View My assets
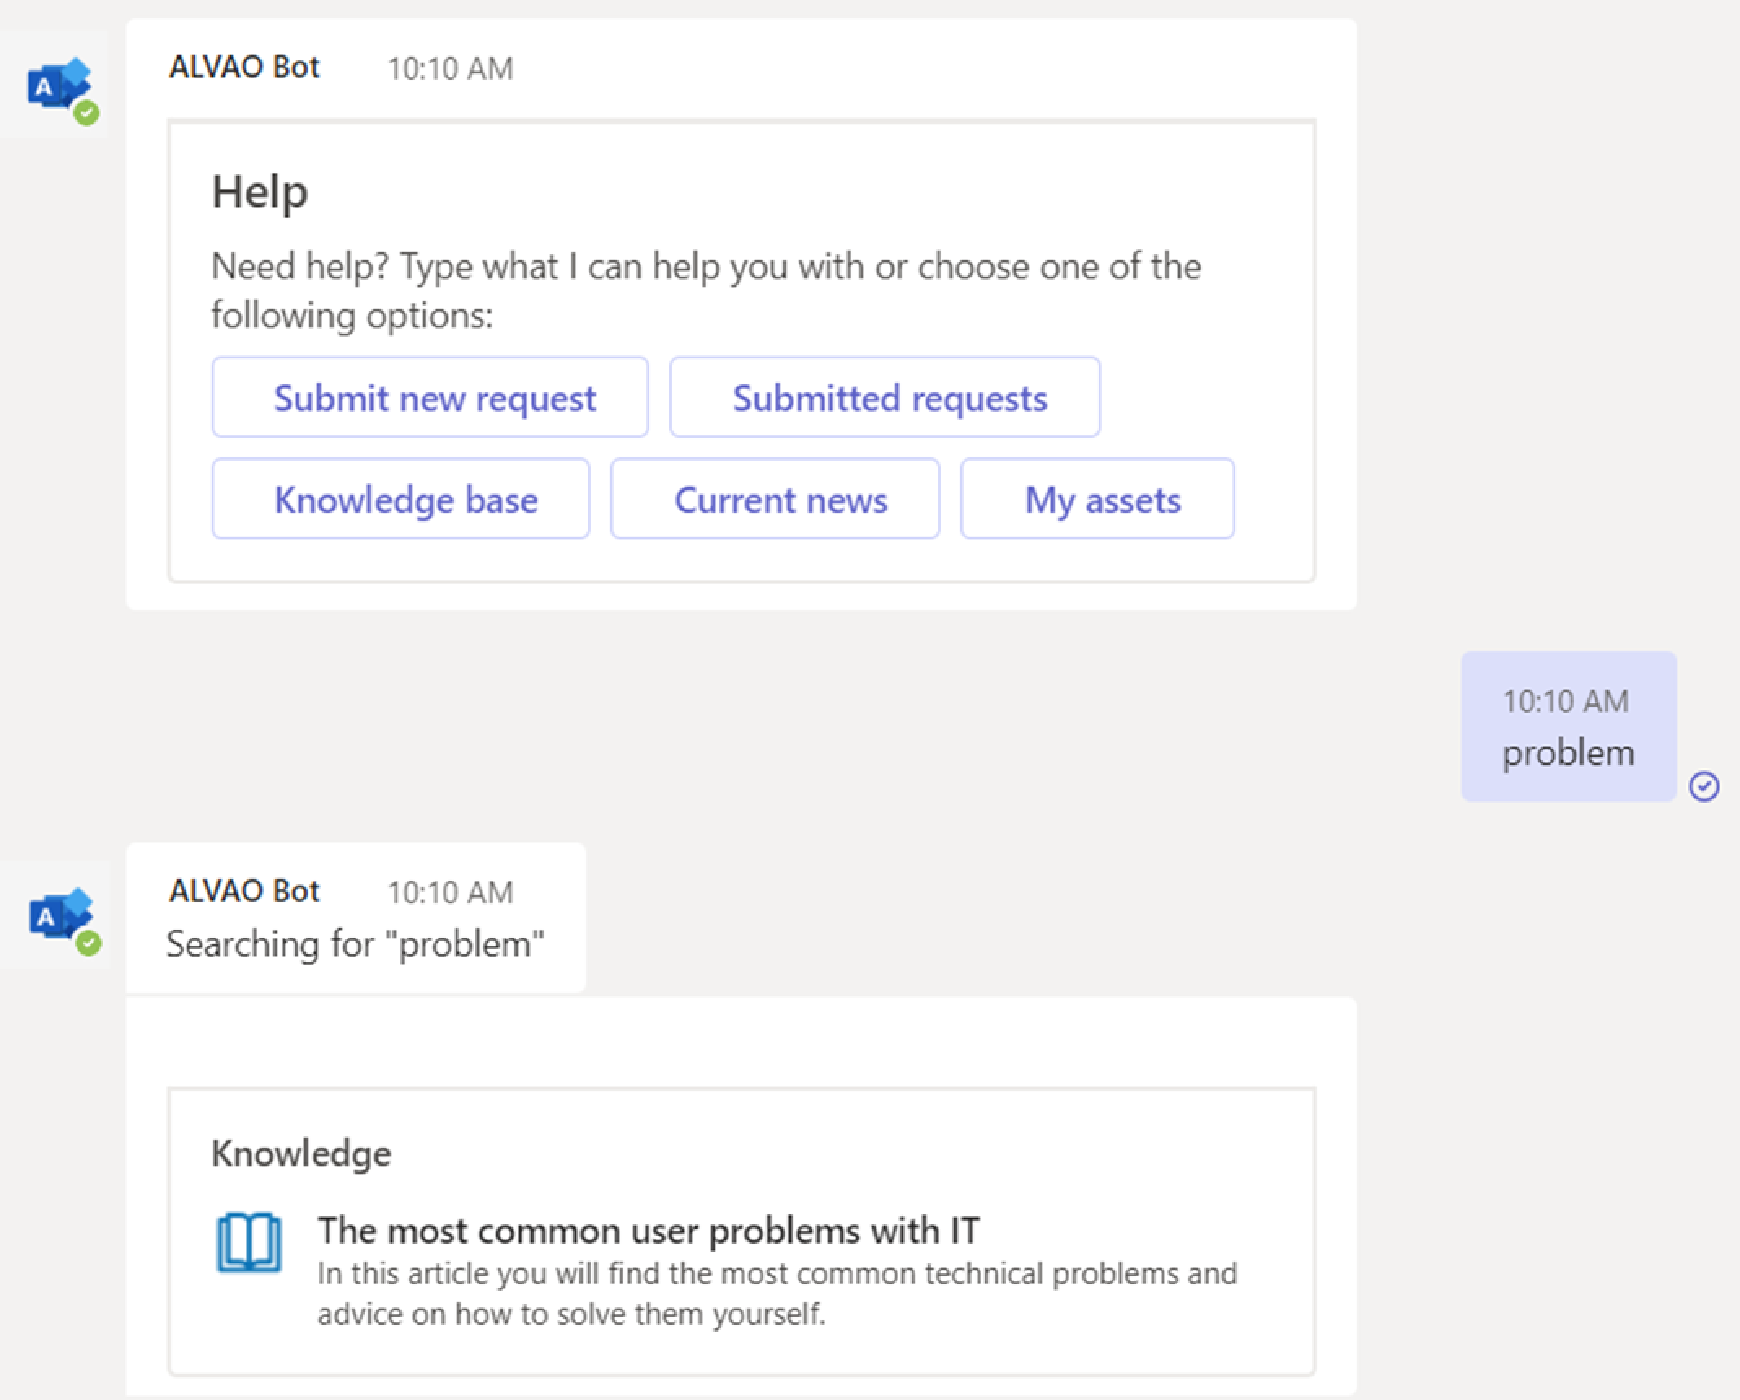Image resolution: width=1740 pixels, height=1400 pixels. pos(1097,499)
